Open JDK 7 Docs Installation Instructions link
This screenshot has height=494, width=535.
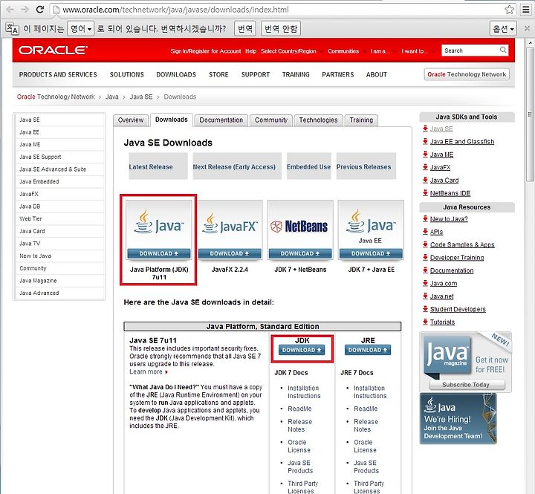coord(304,392)
